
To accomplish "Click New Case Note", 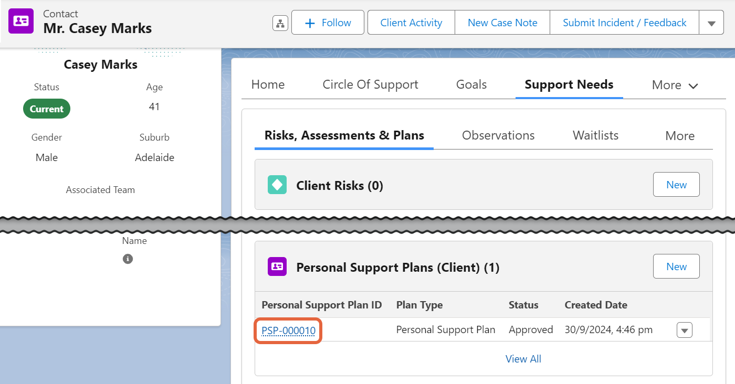I will click(x=502, y=23).
